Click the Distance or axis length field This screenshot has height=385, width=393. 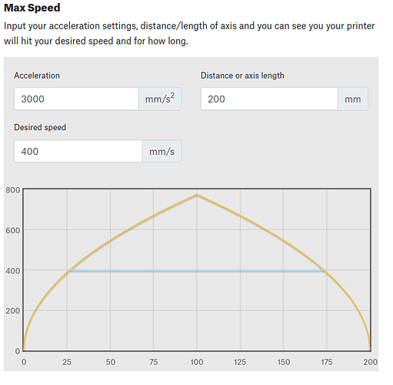269,99
